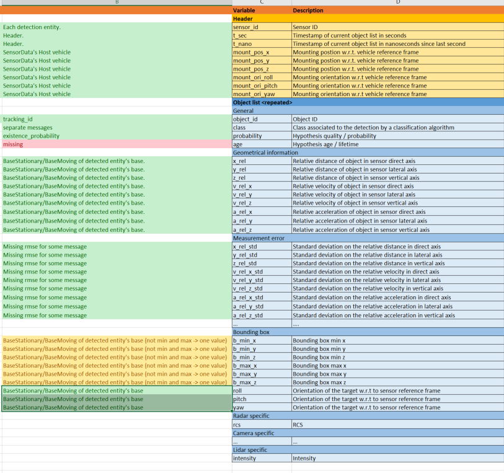Viewport: 504px width, 473px height.
Task: Select the 'Description' column header cell
Action: (398, 11)
